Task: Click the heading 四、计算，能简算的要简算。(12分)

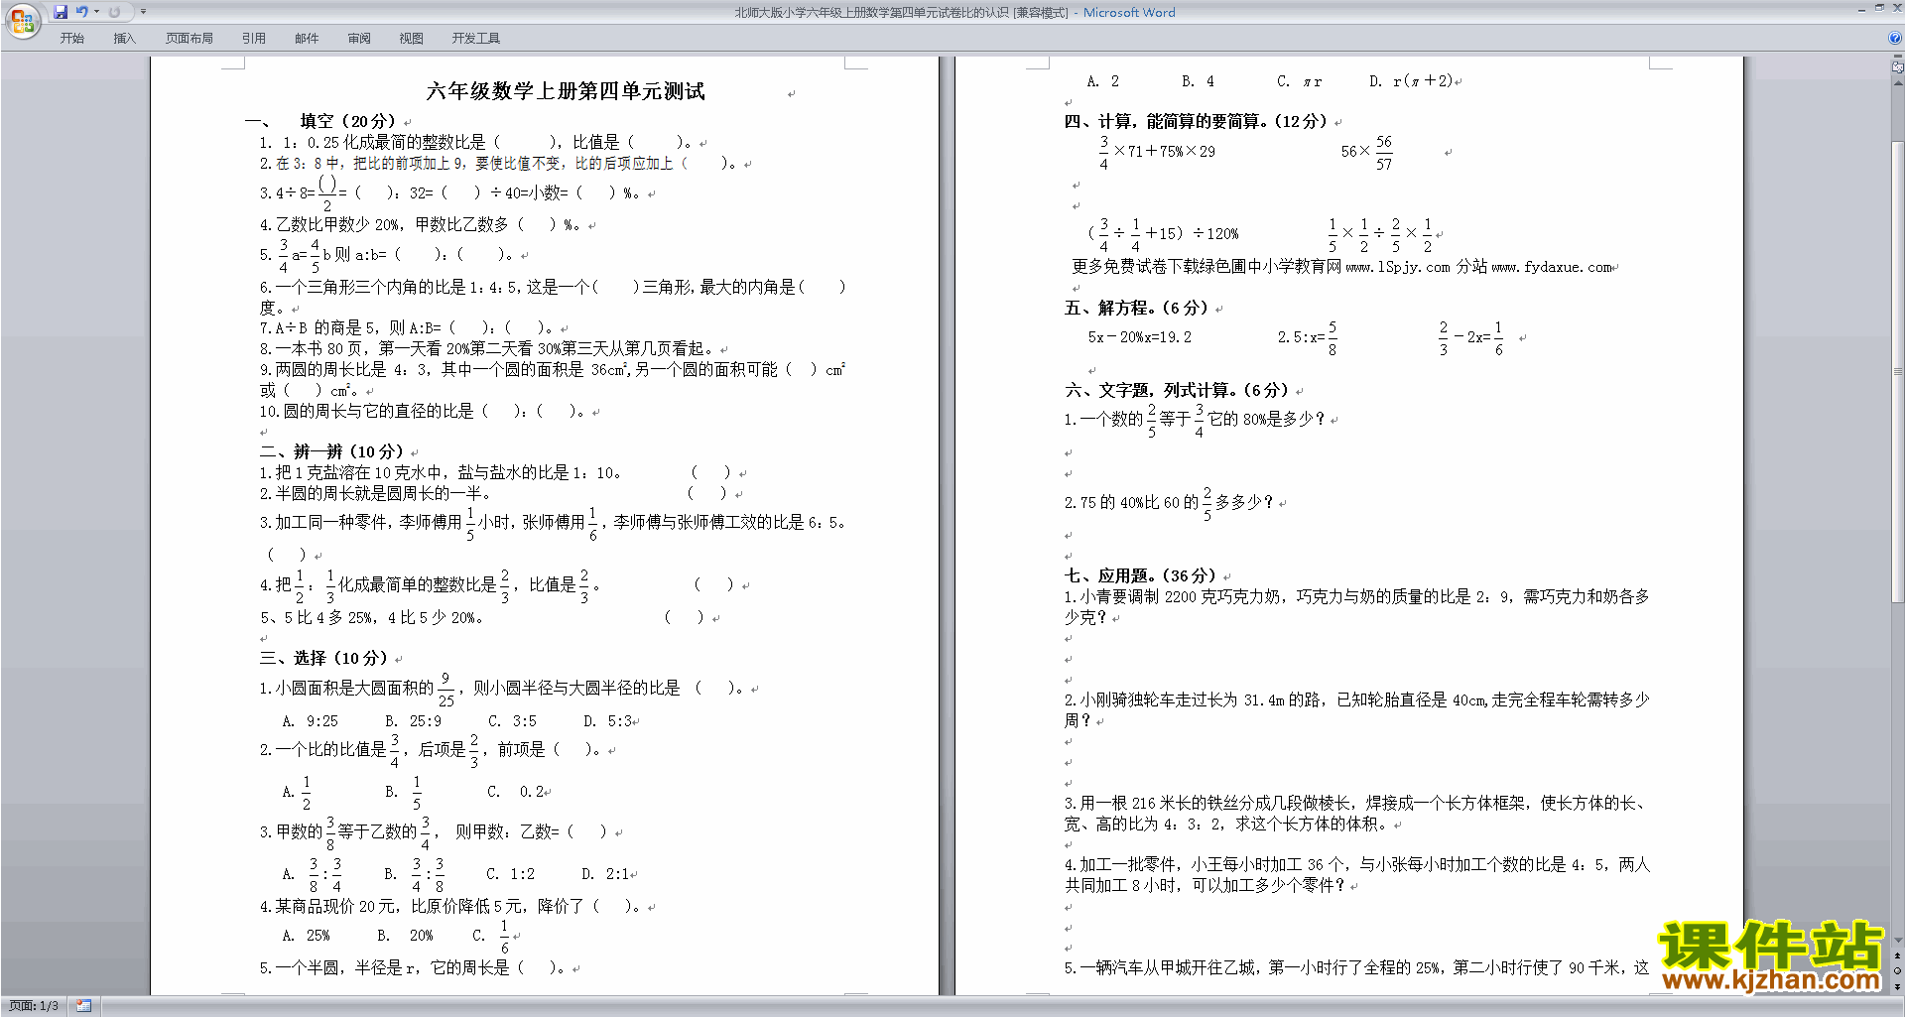Action: pyautogui.click(x=1196, y=121)
